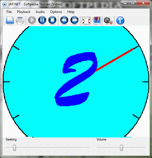Rewind the video with the rewind button
Screen dimensions: 152x158
(x=64, y=20)
